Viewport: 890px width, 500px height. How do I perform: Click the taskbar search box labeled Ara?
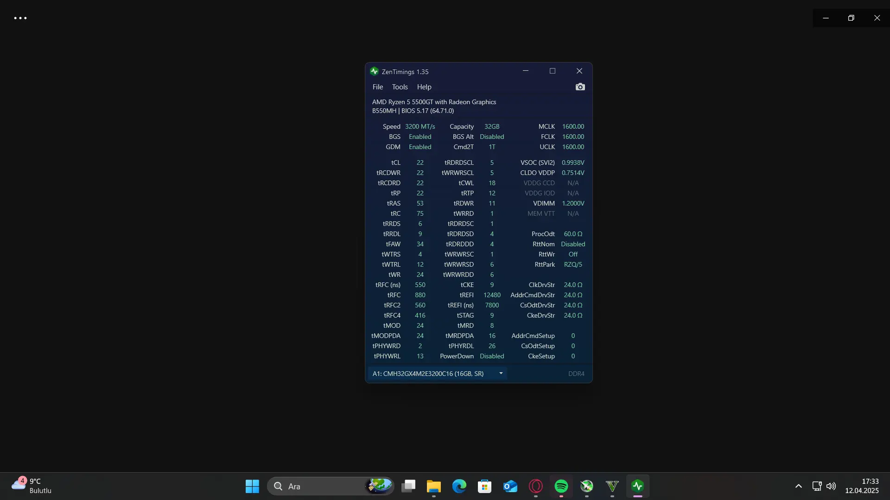pos(331,486)
